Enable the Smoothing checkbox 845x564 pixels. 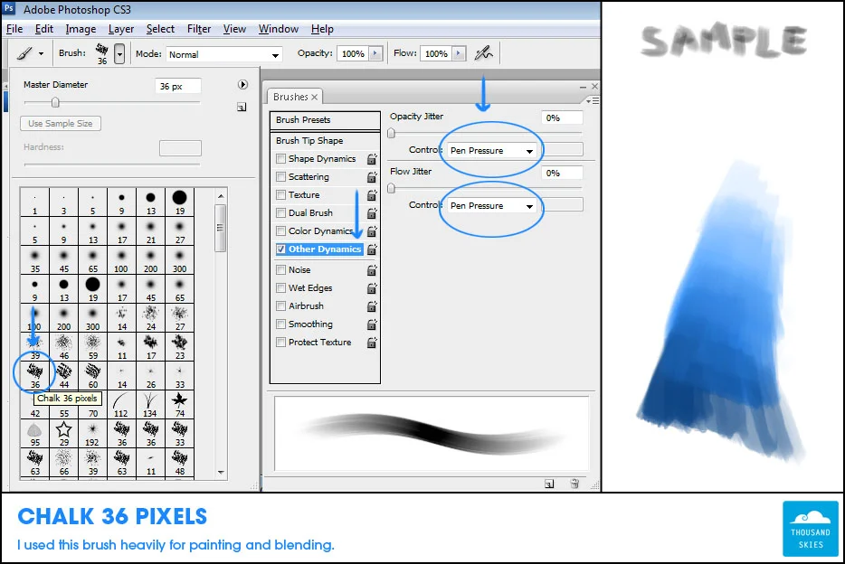(x=280, y=324)
